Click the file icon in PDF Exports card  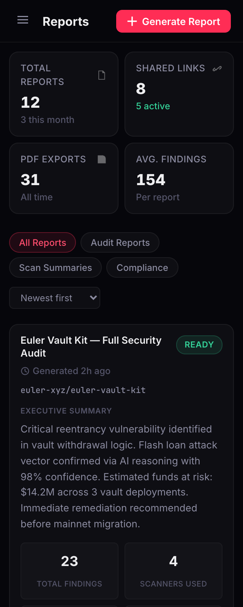tap(102, 159)
